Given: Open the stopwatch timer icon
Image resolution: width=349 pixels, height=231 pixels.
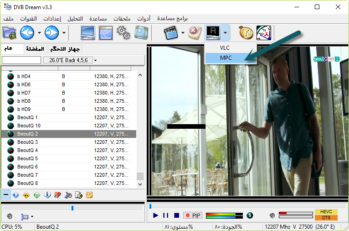Looking at the screenshot, I should tap(246, 33).
